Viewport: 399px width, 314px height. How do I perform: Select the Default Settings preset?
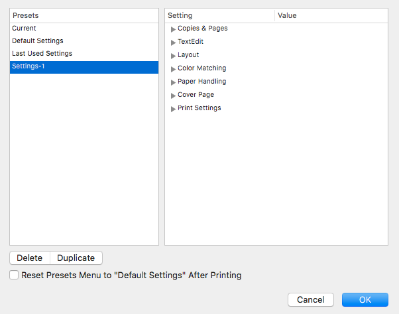(x=84, y=40)
